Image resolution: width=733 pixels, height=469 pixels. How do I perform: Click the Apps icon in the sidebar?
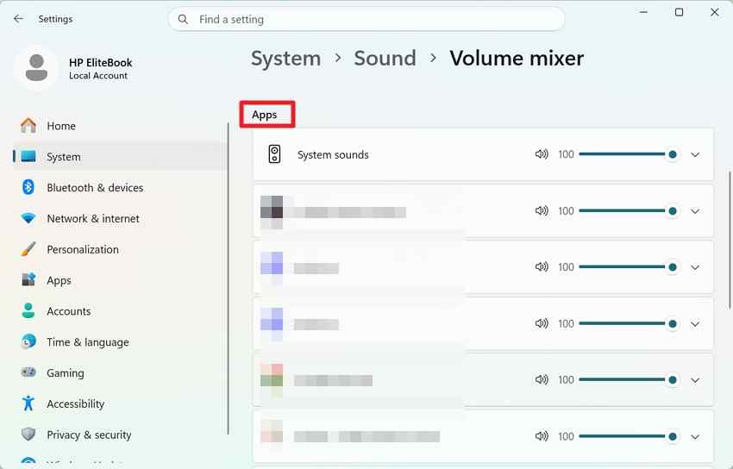pyautogui.click(x=28, y=280)
